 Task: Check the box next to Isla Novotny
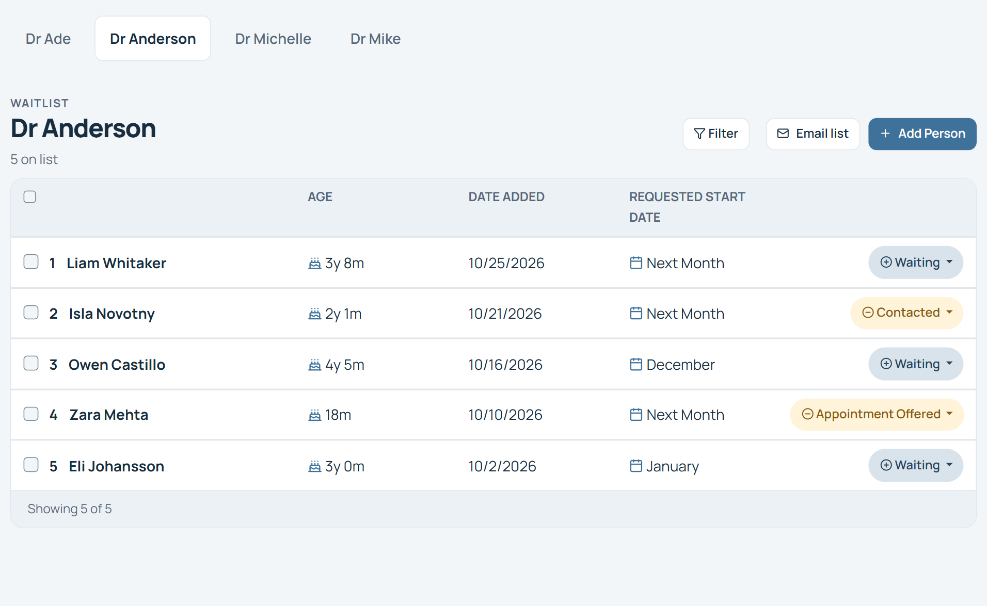[31, 312]
